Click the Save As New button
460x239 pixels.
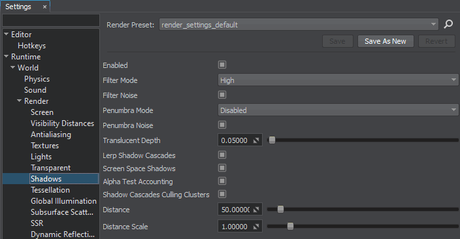click(x=386, y=41)
